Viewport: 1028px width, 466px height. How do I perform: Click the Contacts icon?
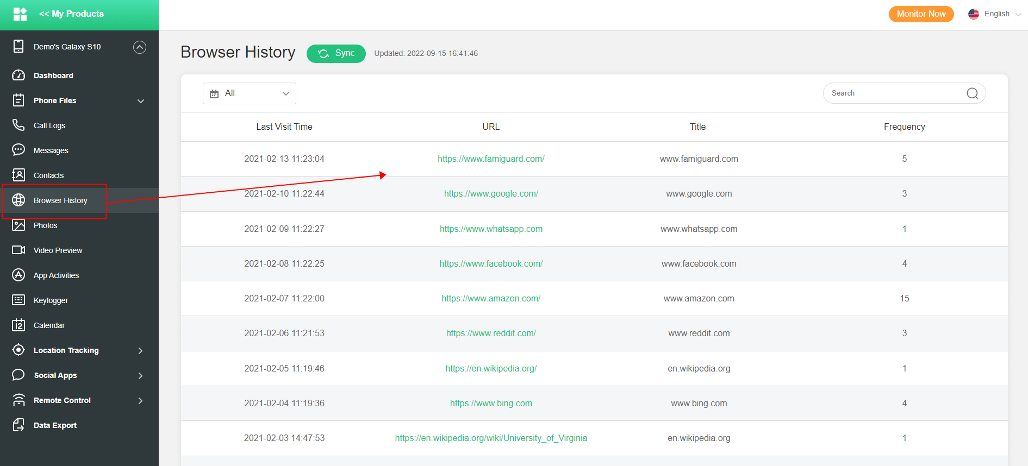pos(18,175)
